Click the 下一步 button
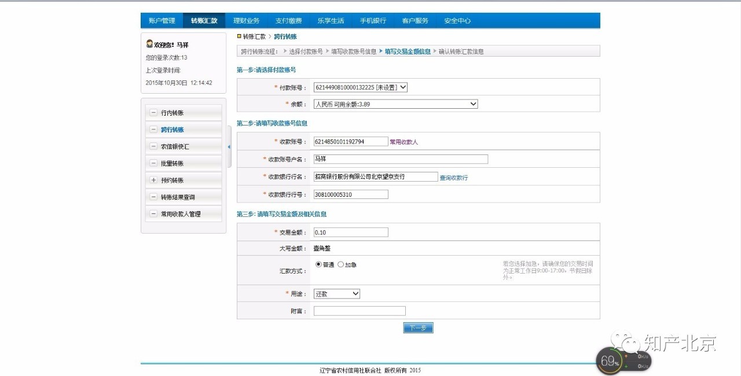The image size is (741, 376). click(x=418, y=328)
